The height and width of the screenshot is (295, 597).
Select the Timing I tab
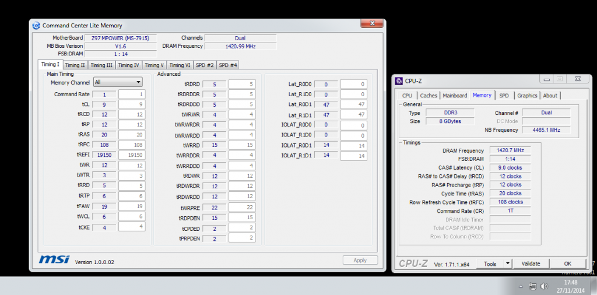pos(50,64)
